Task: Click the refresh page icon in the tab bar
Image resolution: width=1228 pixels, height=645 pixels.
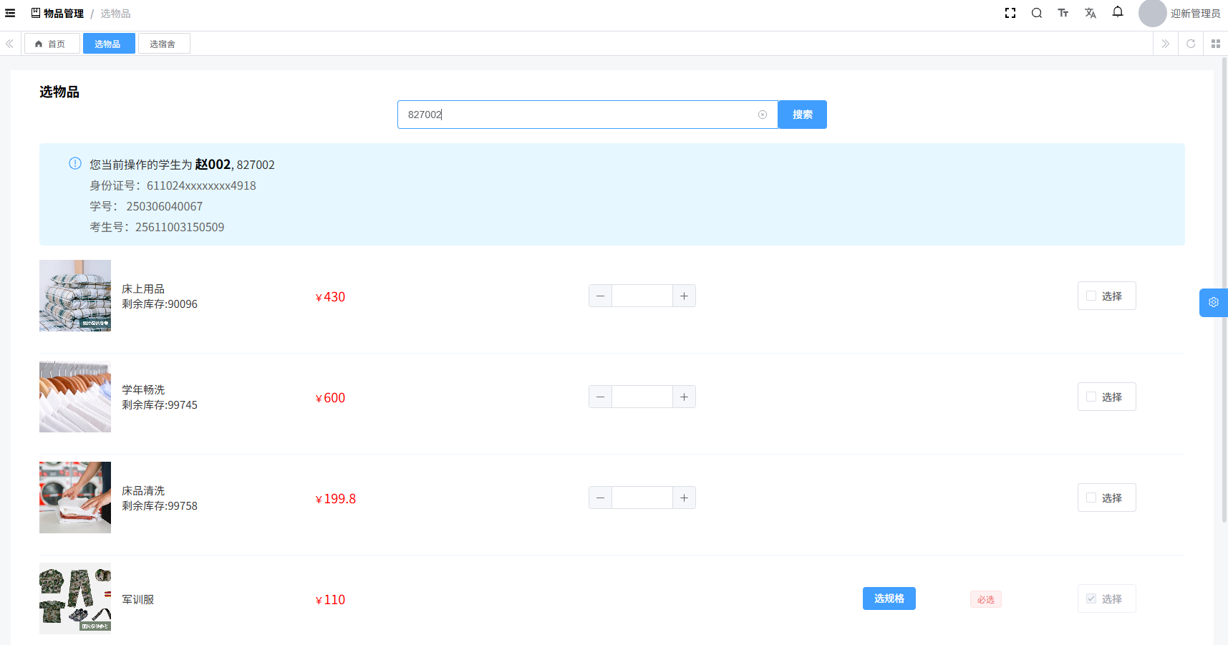Action: (x=1190, y=44)
